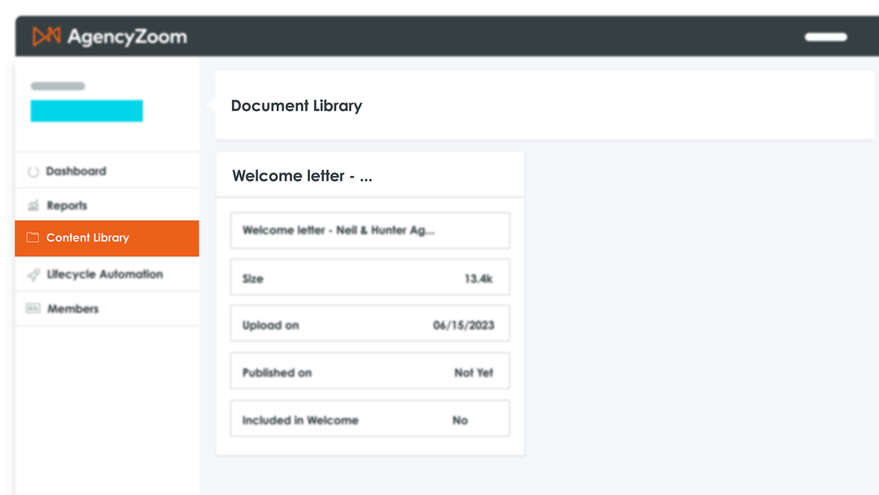Select the Dashboard circular icon
The height and width of the screenshot is (495, 879).
click(x=33, y=171)
